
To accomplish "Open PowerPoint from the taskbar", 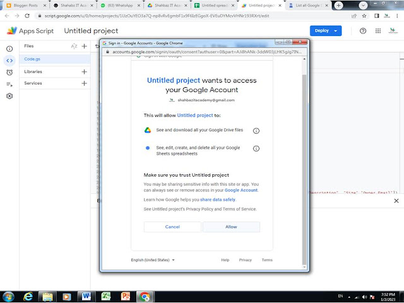I will click(125, 297).
